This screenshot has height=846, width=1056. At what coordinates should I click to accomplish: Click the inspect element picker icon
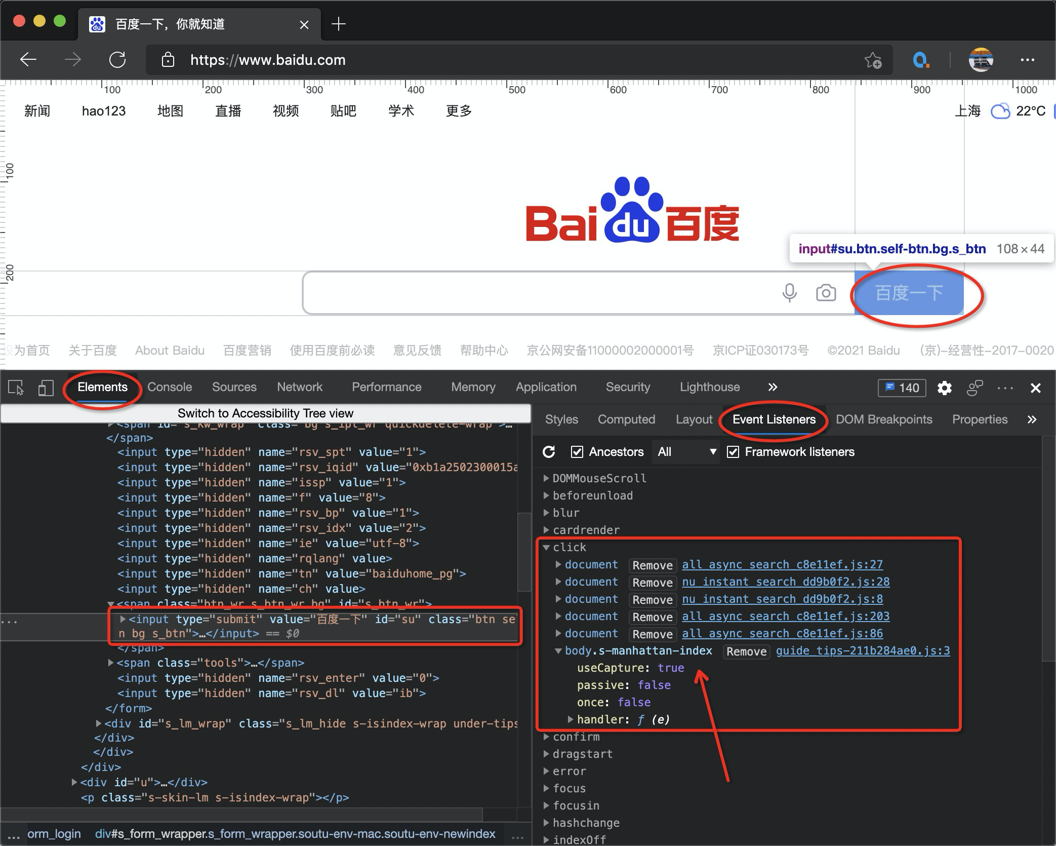(x=16, y=388)
